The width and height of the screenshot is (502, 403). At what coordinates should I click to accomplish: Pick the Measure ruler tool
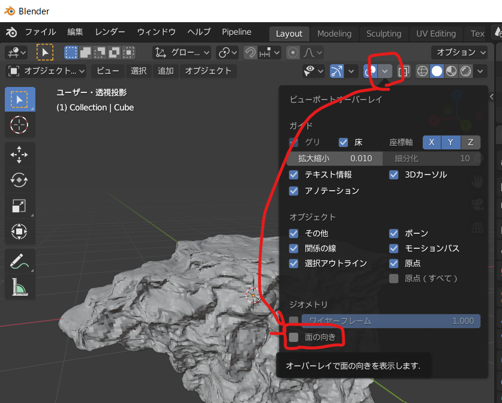click(x=19, y=287)
